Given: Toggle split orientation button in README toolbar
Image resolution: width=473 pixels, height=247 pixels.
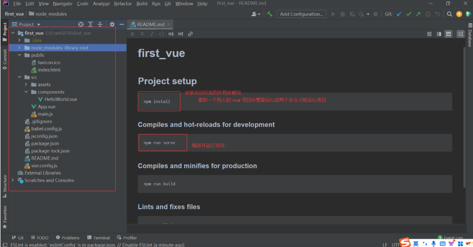Looking at the screenshot, I should 460,34.
